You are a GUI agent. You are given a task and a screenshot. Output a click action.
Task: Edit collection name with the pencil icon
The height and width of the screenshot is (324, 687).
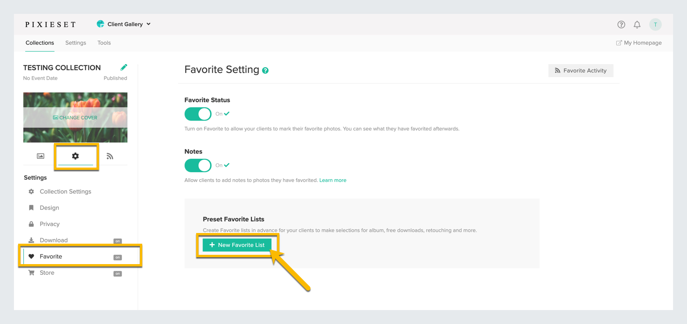click(x=124, y=67)
